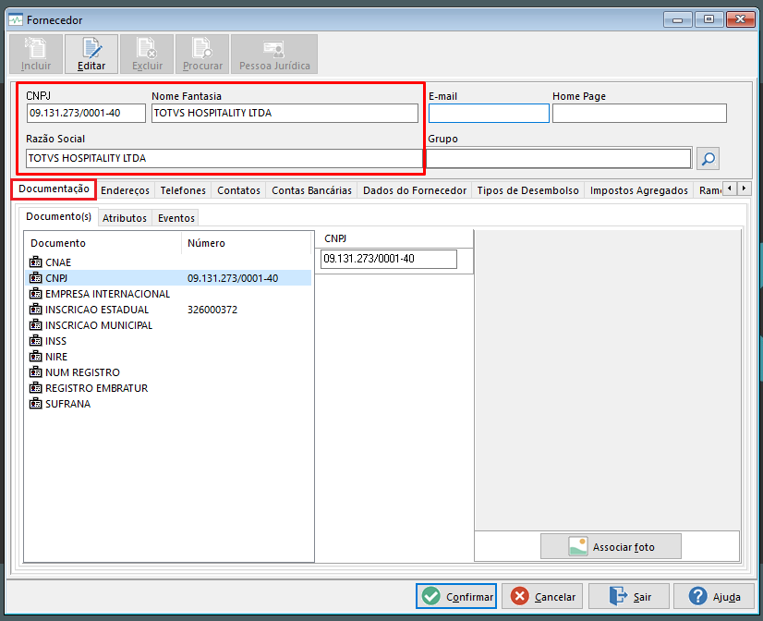This screenshot has height=621, width=763.
Task: Select the Eventos sub-tab
Action: pyautogui.click(x=176, y=218)
